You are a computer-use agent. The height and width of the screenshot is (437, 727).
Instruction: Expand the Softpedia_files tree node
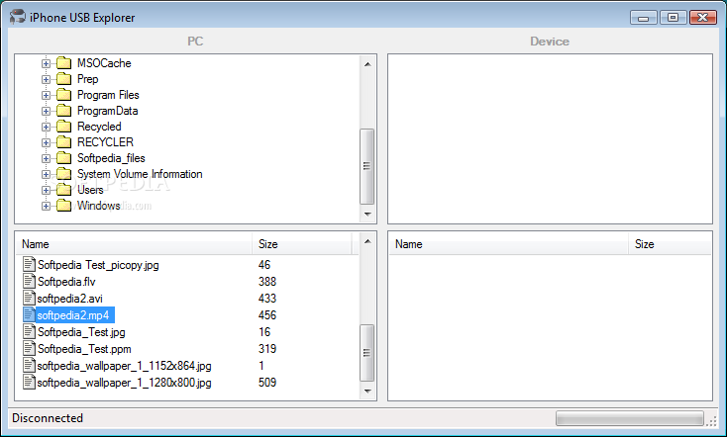[x=46, y=159]
